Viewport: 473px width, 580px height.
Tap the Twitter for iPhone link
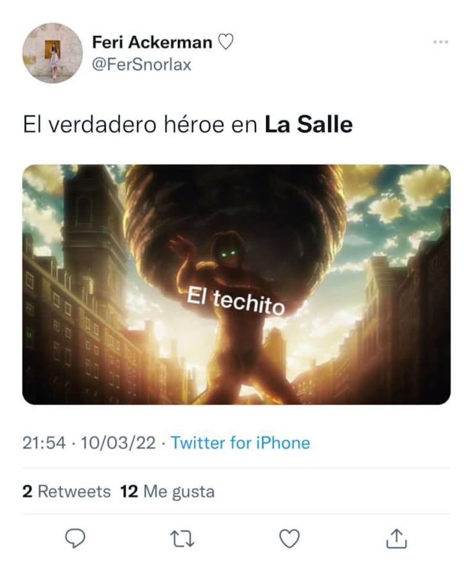(241, 443)
